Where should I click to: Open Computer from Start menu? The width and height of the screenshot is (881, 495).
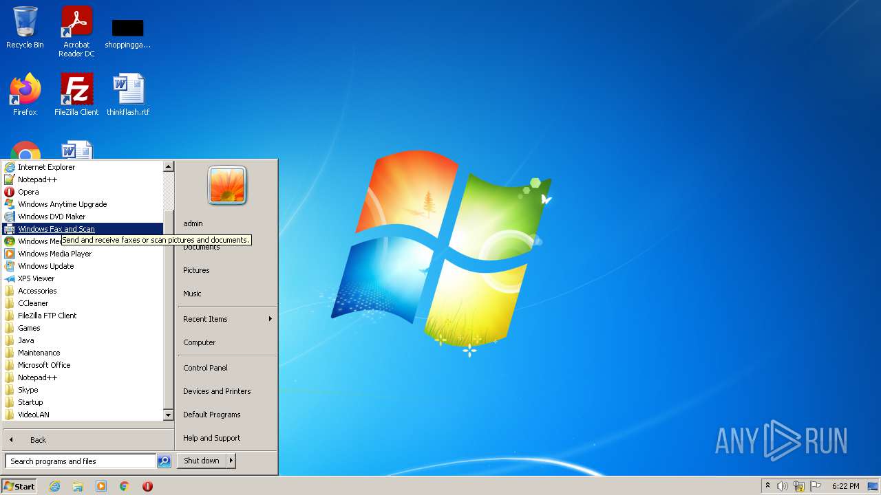point(227,342)
